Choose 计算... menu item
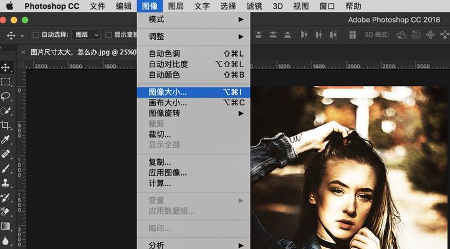This screenshot has width=450, height=249. point(193,184)
